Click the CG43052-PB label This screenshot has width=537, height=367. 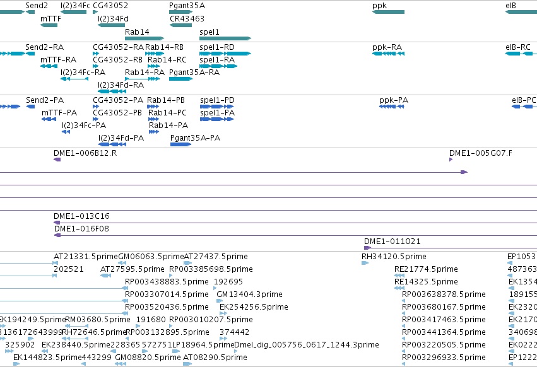tap(117, 113)
